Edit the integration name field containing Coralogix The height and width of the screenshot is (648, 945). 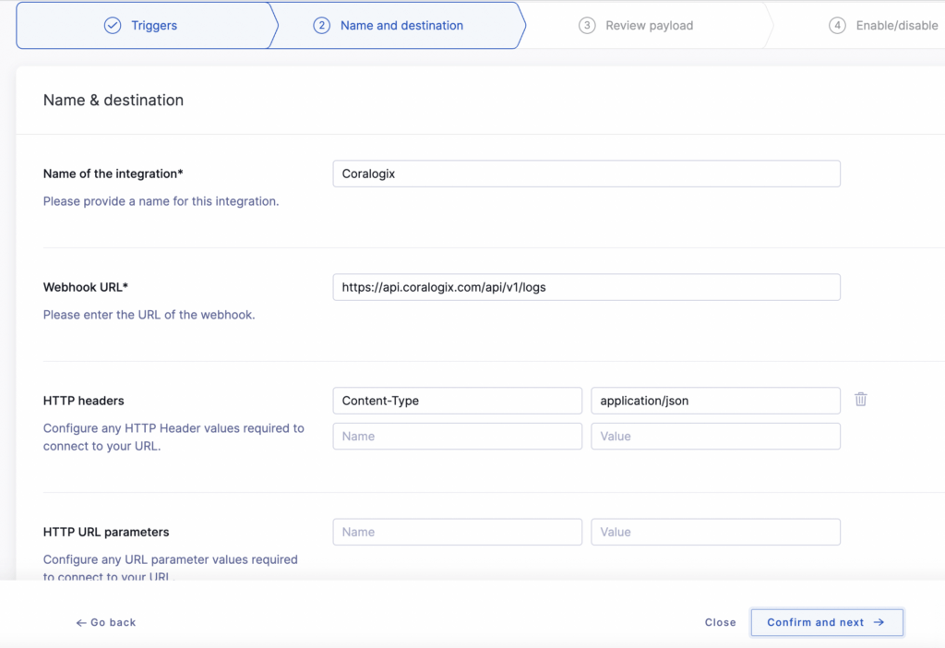pyautogui.click(x=586, y=174)
